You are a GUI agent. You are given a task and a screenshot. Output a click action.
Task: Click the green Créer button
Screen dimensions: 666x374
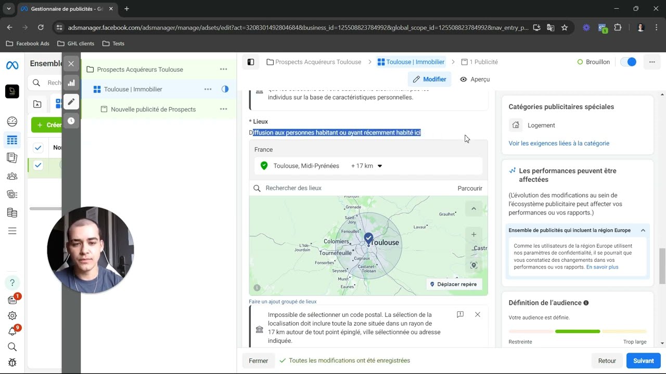pos(46,125)
